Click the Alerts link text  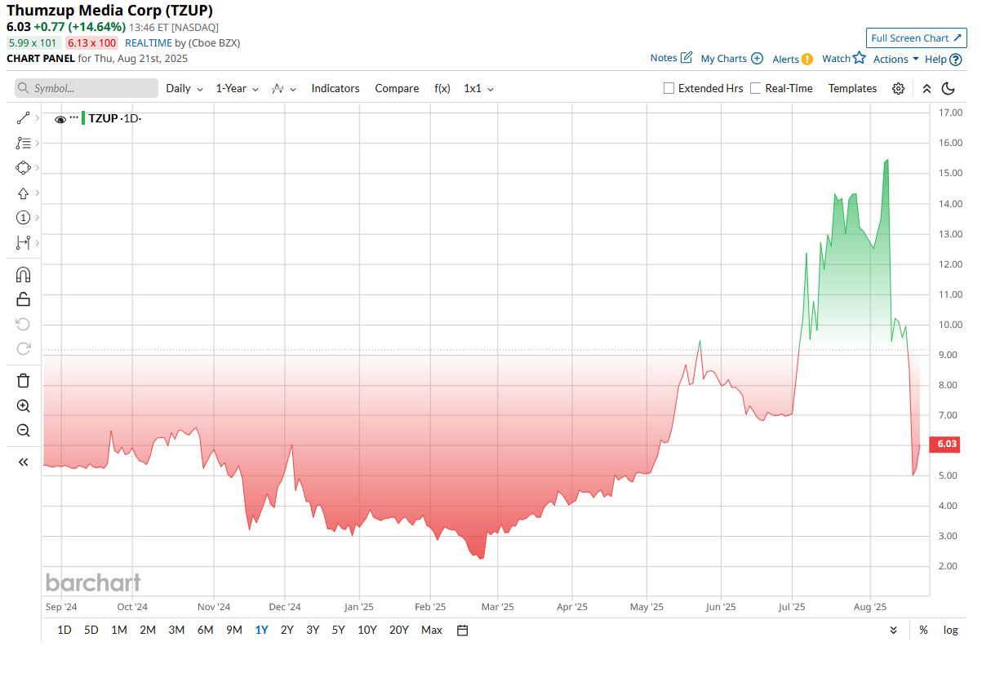pos(785,59)
